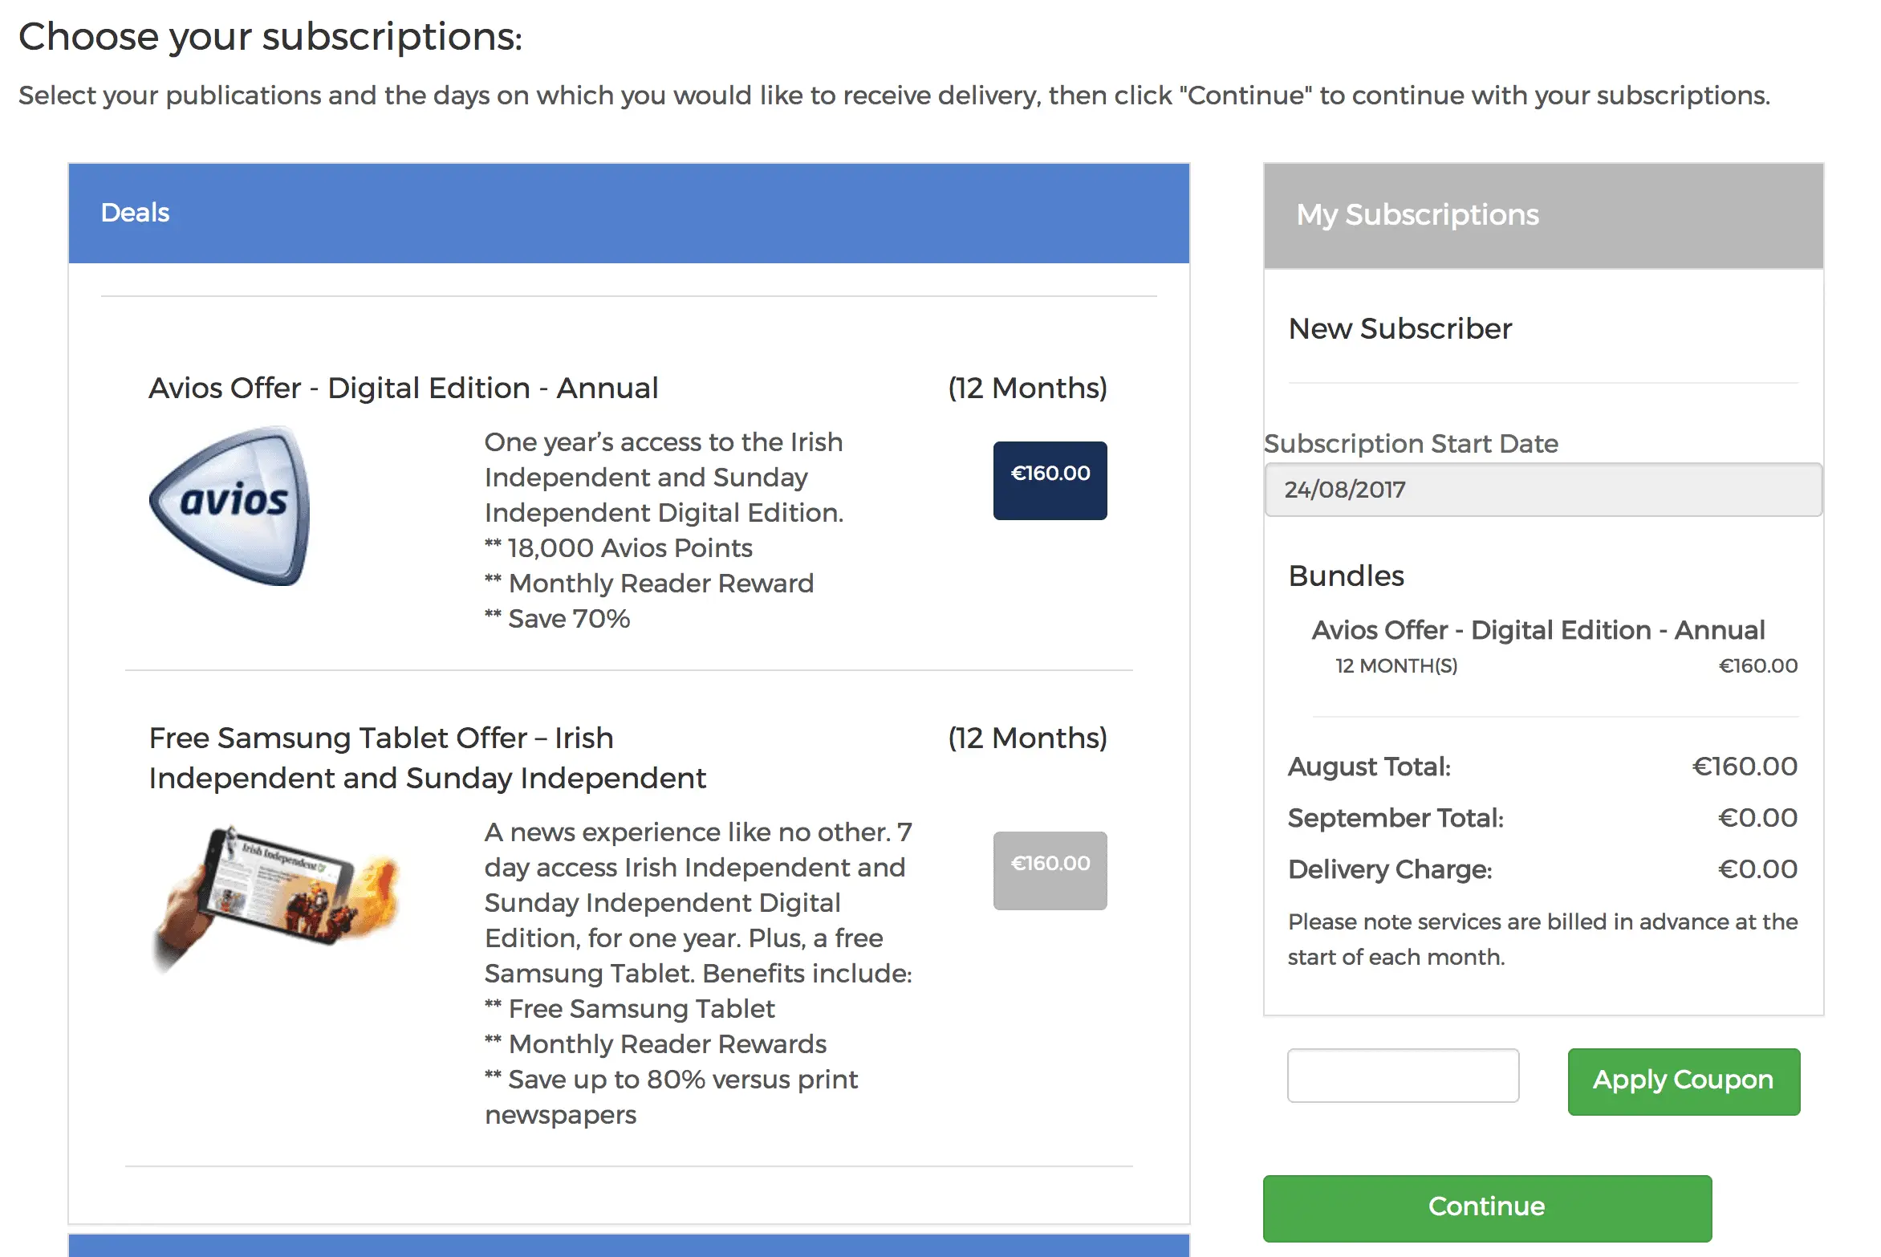Click the Avios shield logo
Screen dimensions: 1881x1257
coord(232,506)
